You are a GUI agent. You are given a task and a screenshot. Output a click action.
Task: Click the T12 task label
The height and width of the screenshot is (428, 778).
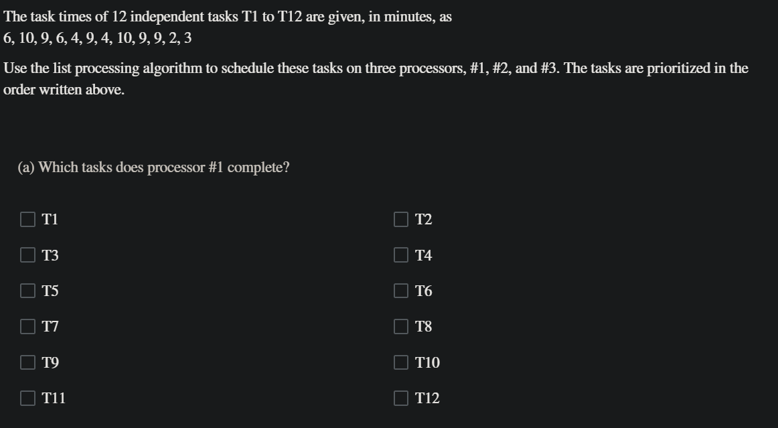pyautogui.click(x=428, y=397)
